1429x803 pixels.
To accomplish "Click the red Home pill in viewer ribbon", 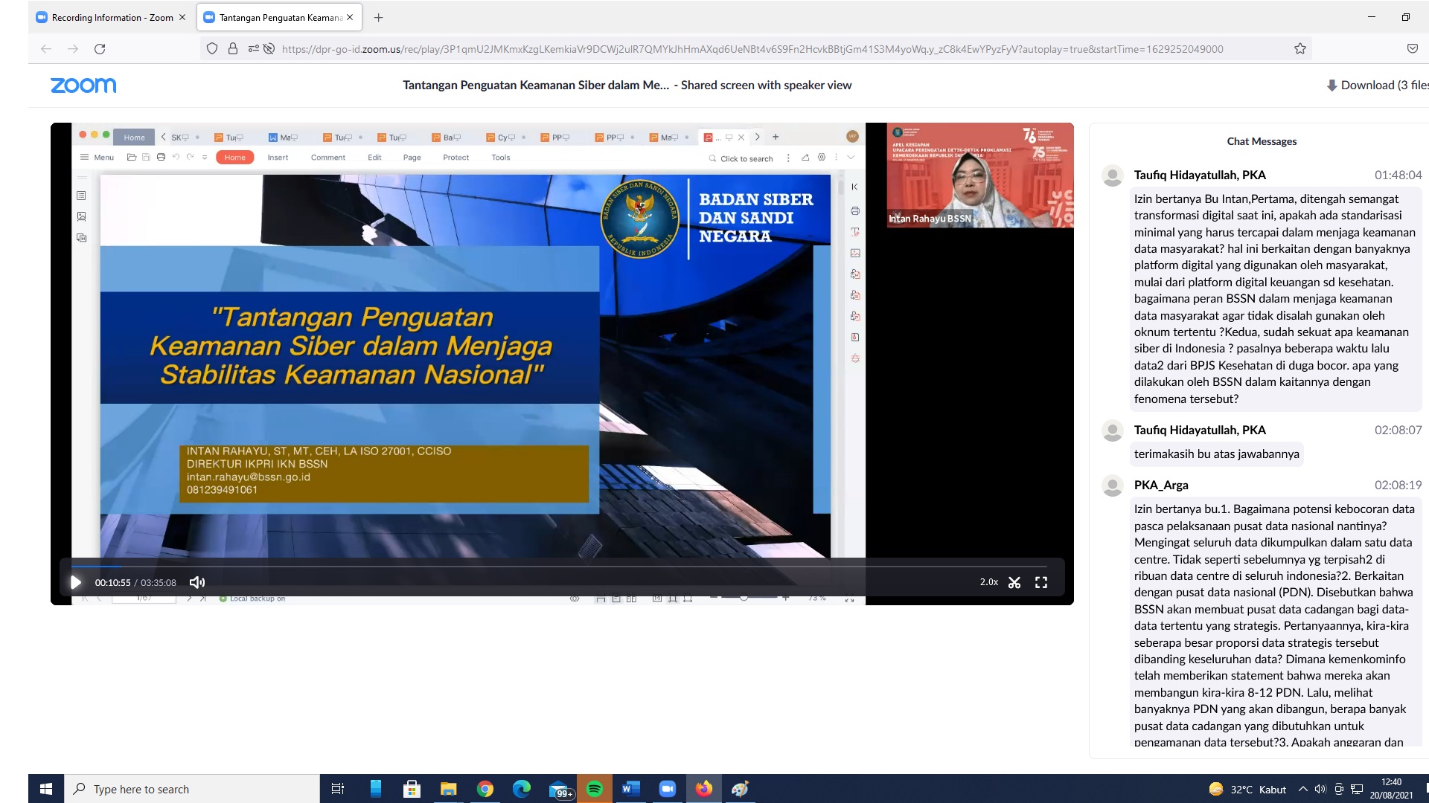I will click(235, 158).
